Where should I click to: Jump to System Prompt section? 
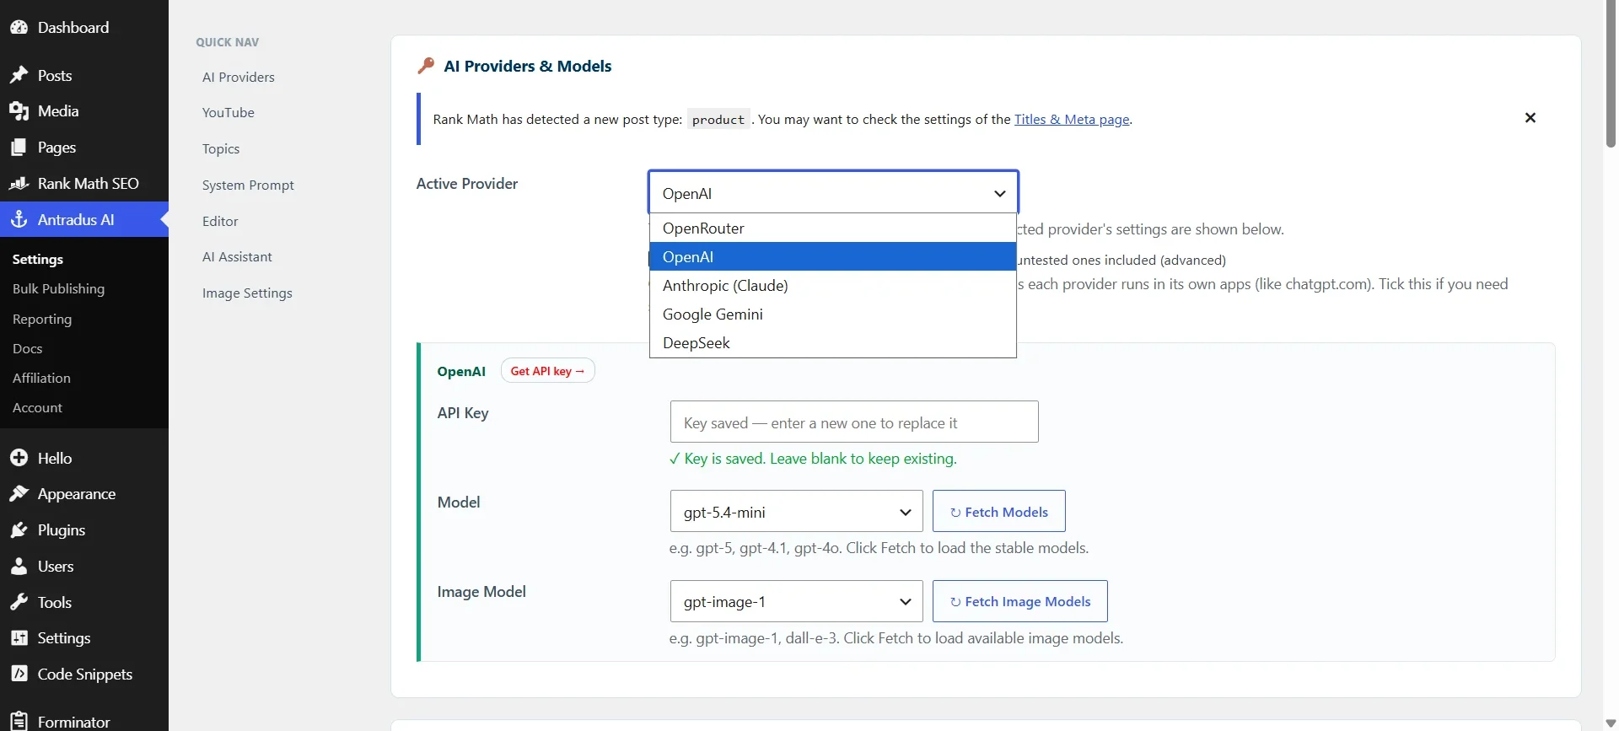point(248,185)
